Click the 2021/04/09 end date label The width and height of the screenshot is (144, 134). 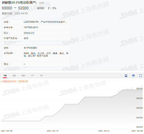tap(137, 131)
